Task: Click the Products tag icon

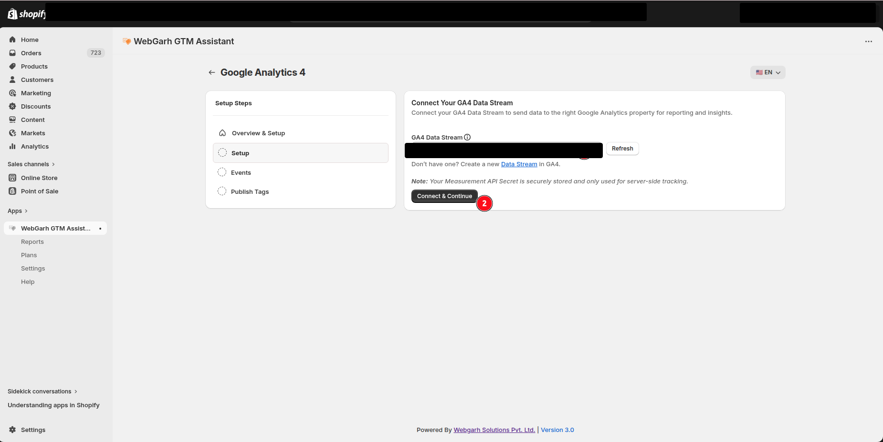Action: [12, 66]
